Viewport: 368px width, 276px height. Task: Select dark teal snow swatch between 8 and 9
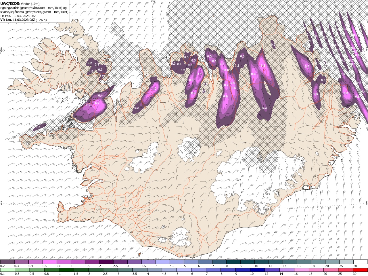pos(233,262)
